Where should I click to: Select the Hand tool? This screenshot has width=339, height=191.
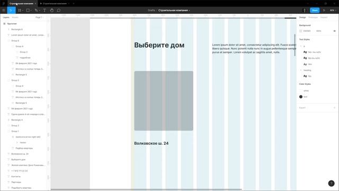52,10
